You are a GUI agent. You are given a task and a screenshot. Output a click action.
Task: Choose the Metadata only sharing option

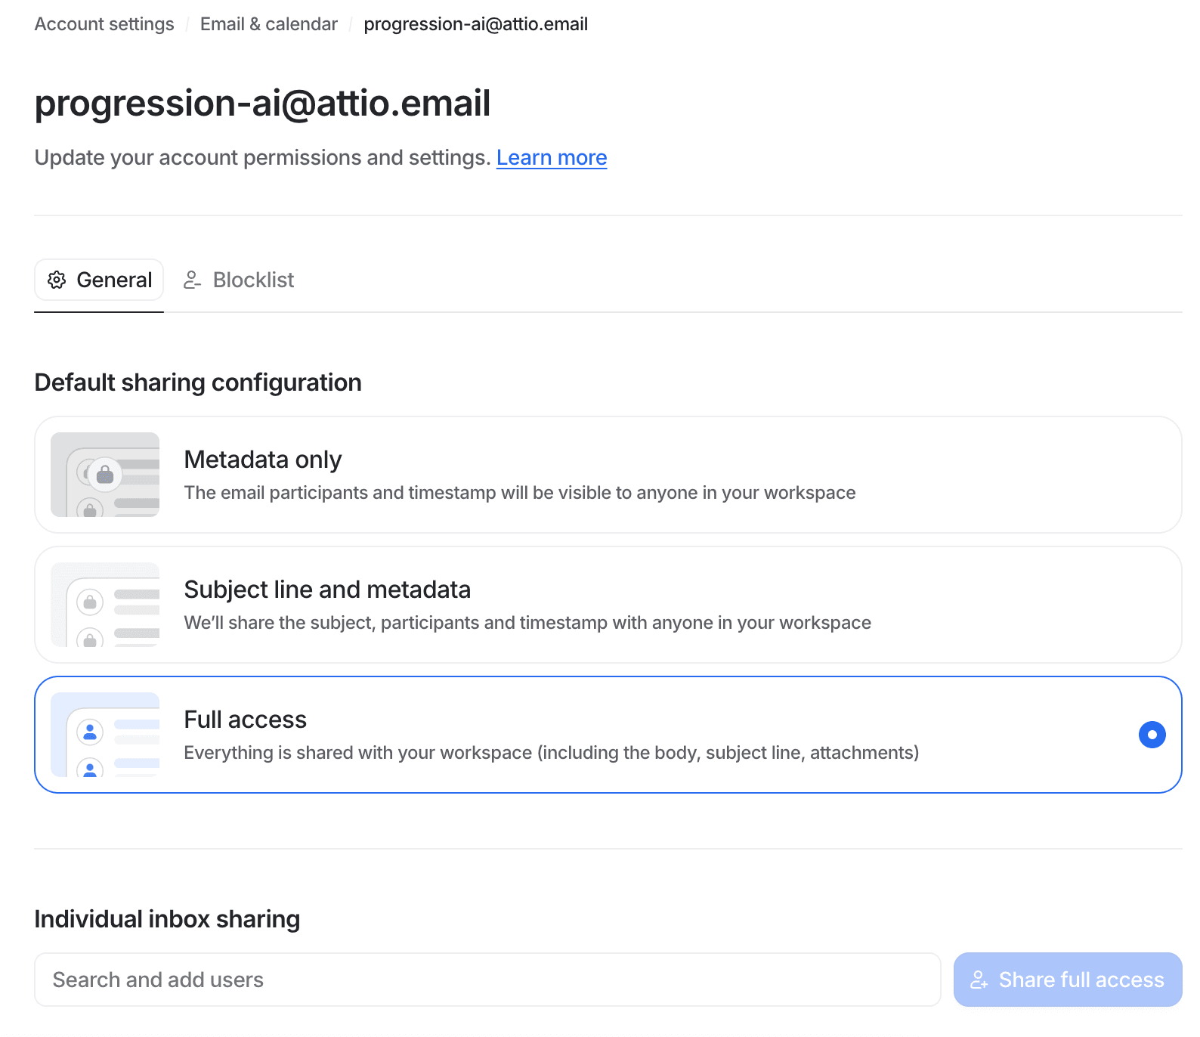608,475
